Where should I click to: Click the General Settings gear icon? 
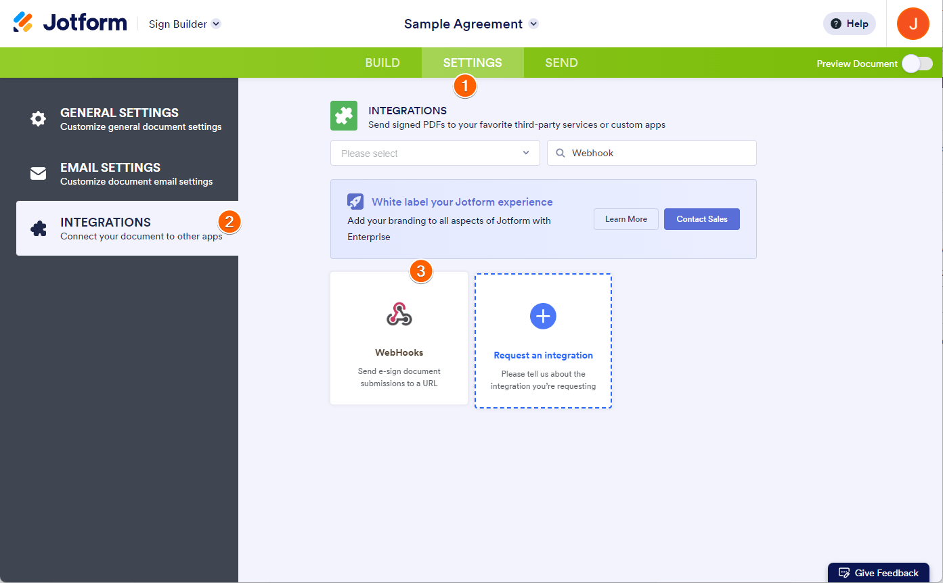(x=39, y=119)
